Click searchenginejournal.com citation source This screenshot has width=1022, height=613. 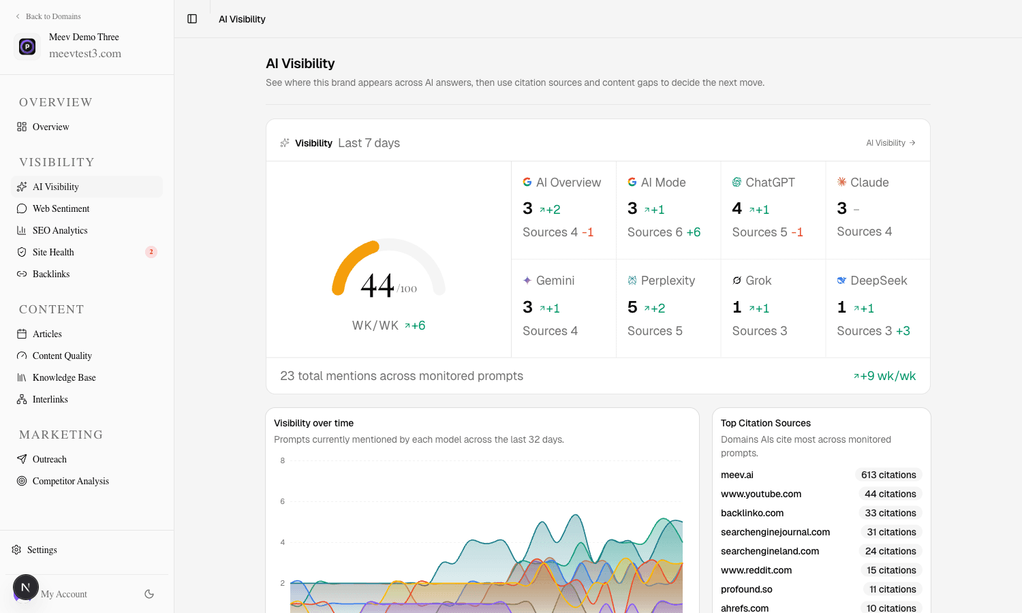tap(775, 532)
